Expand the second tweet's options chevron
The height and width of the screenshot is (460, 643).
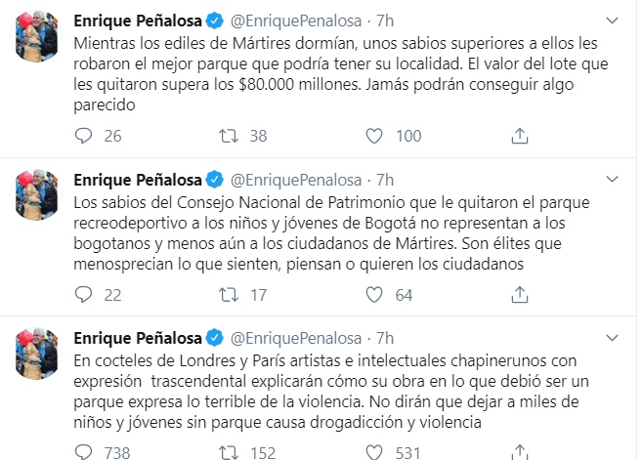[612, 179]
